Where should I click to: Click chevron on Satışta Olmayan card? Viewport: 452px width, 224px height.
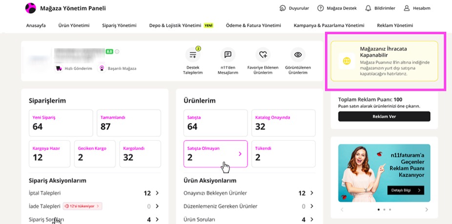tap(240, 154)
